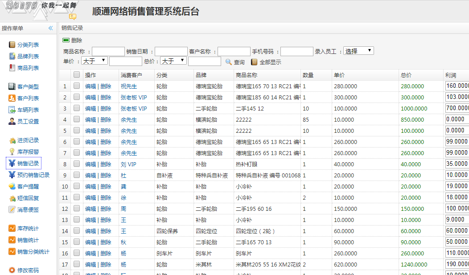469x275 pixels.
Task: Click the 修改密码 gear icon
Action: coord(12,271)
